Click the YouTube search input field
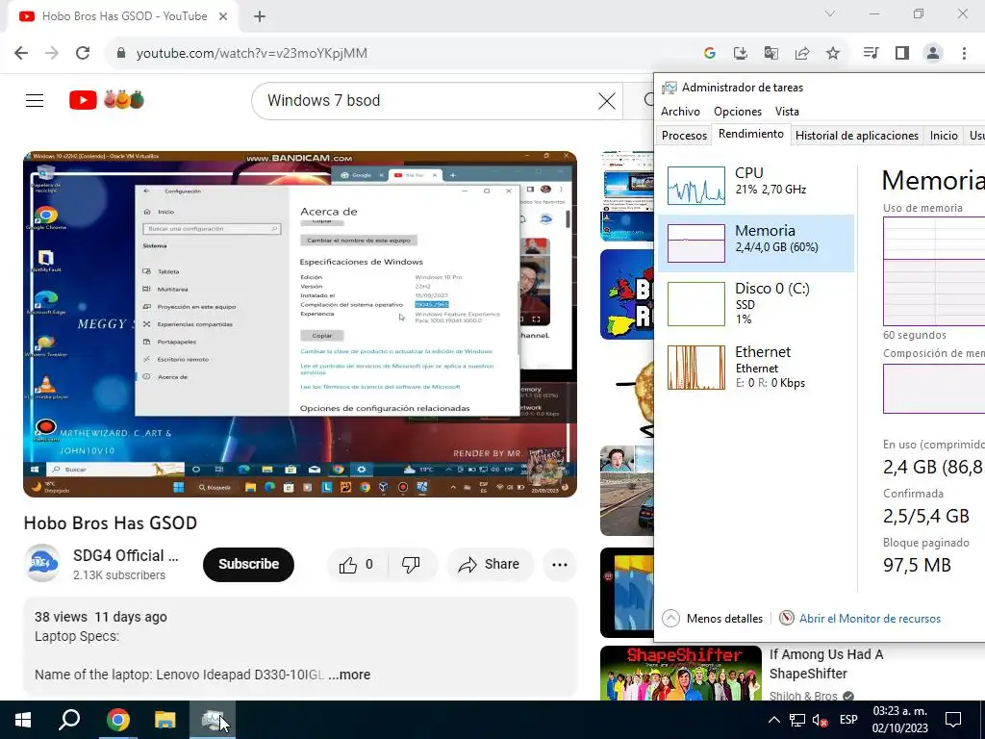 click(x=427, y=100)
